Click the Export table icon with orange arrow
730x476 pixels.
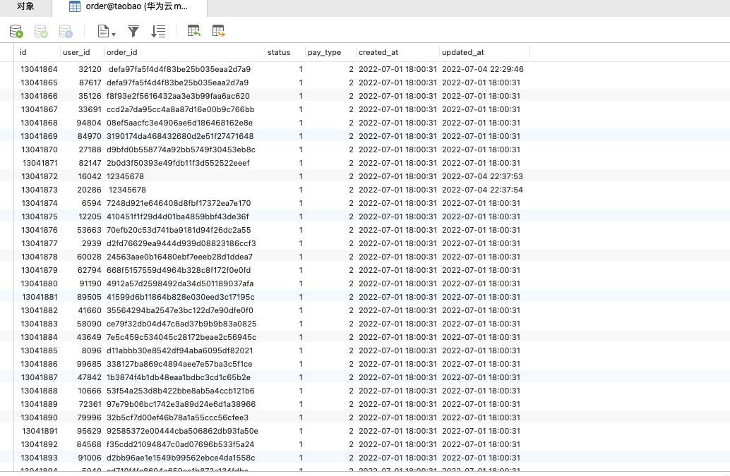click(x=218, y=31)
